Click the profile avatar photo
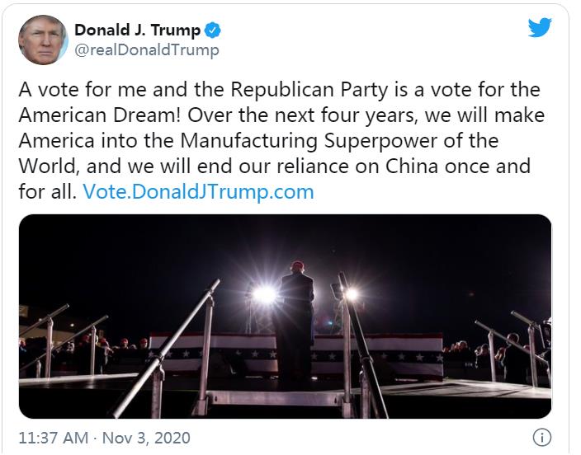The width and height of the screenshot is (581, 455). [43, 40]
